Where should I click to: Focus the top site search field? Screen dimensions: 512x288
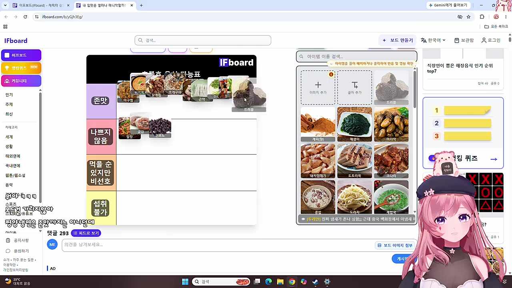click(203, 40)
